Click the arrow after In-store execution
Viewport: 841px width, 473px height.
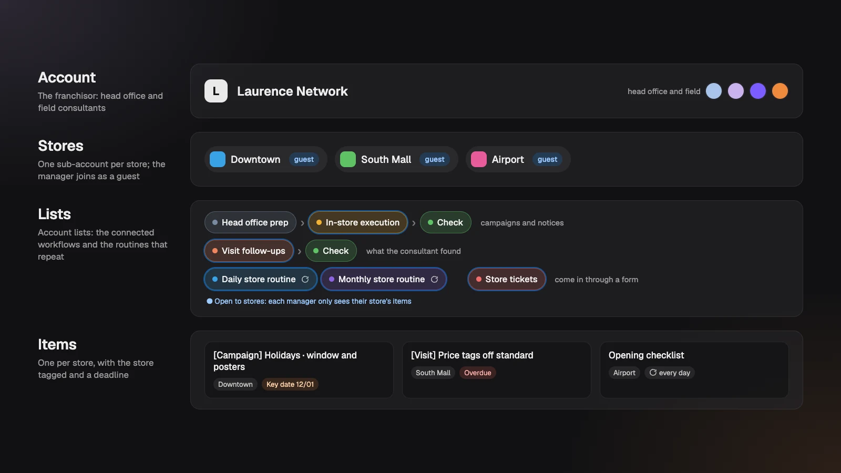tap(414, 223)
